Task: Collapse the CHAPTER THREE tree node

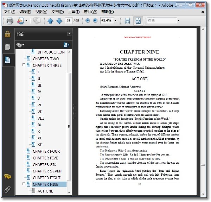Action: click(24, 65)
